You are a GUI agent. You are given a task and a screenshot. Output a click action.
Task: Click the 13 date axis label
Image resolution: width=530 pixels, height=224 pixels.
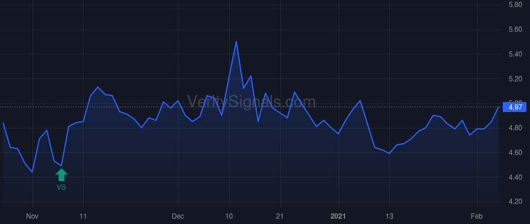[389, 216]
